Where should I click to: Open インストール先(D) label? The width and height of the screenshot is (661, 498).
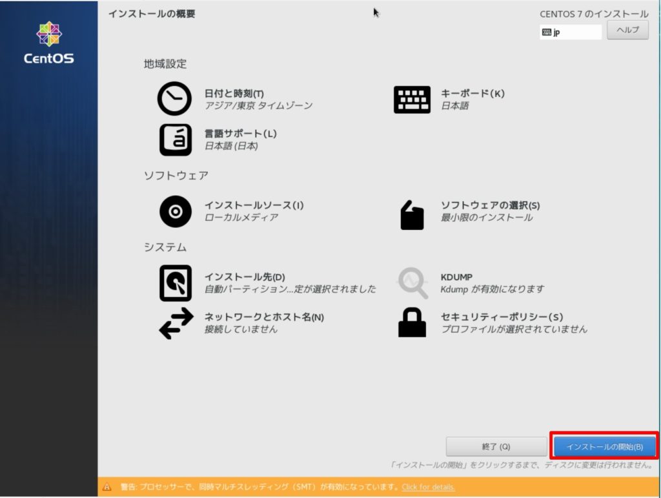pos(245,276)
